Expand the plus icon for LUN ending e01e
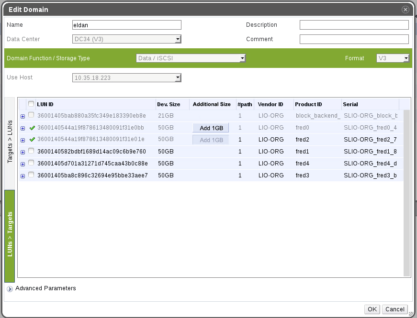The image size is (417, 318). pos(23,140)
